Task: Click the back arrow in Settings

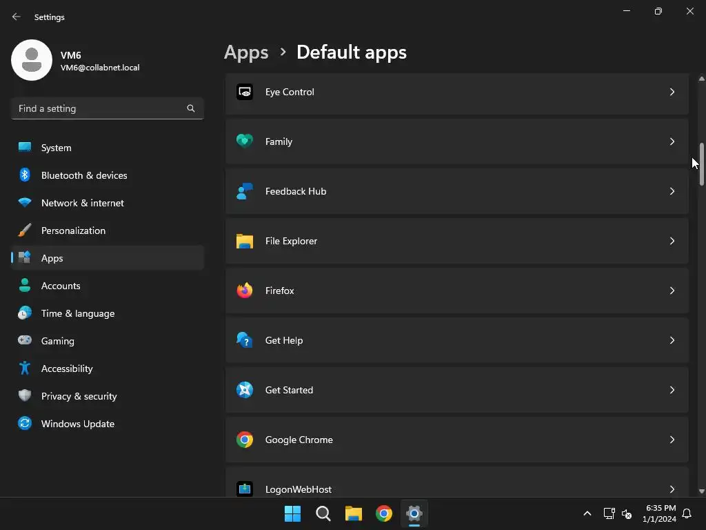Action: [17, 17]
